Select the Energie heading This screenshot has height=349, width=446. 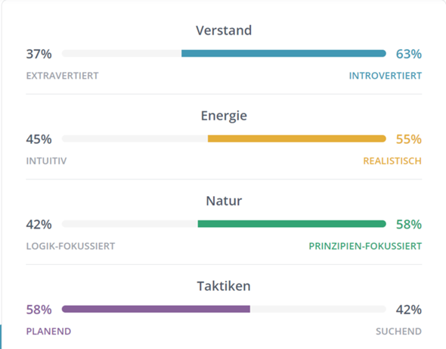224,116
